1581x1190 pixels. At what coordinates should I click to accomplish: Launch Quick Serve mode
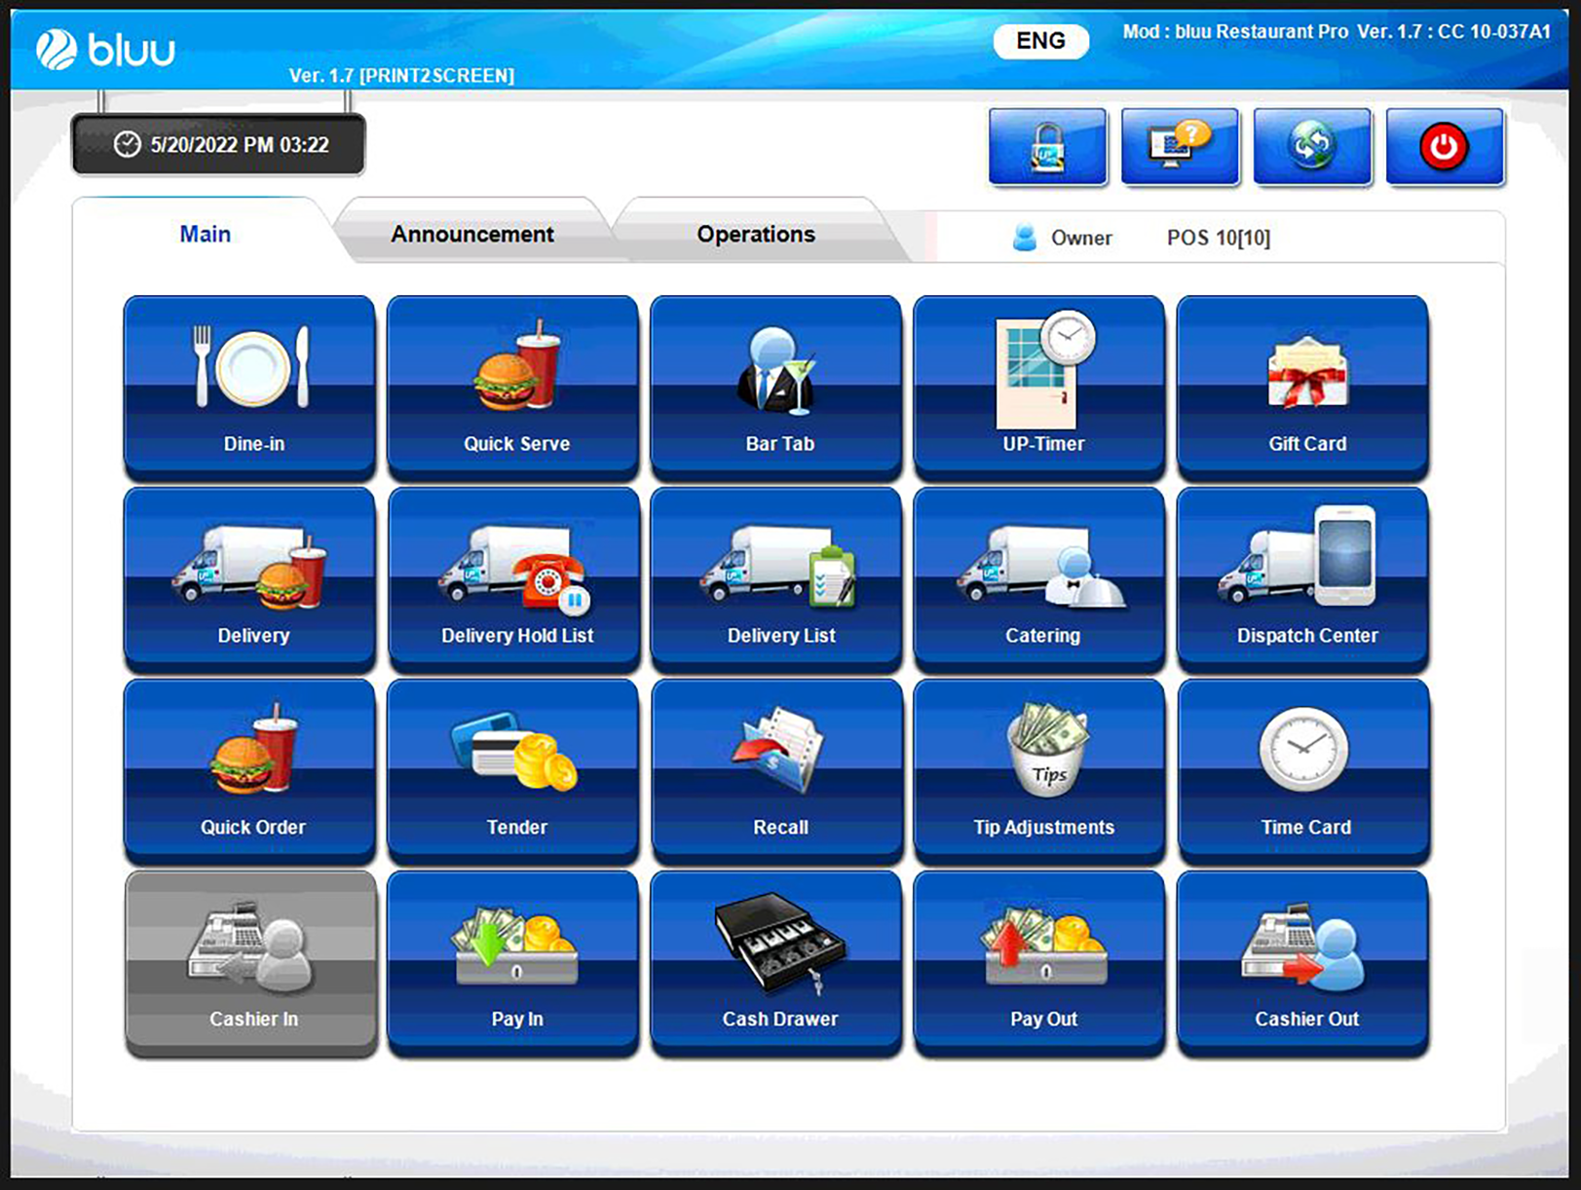pyautogui.click(x=512, y=387)
